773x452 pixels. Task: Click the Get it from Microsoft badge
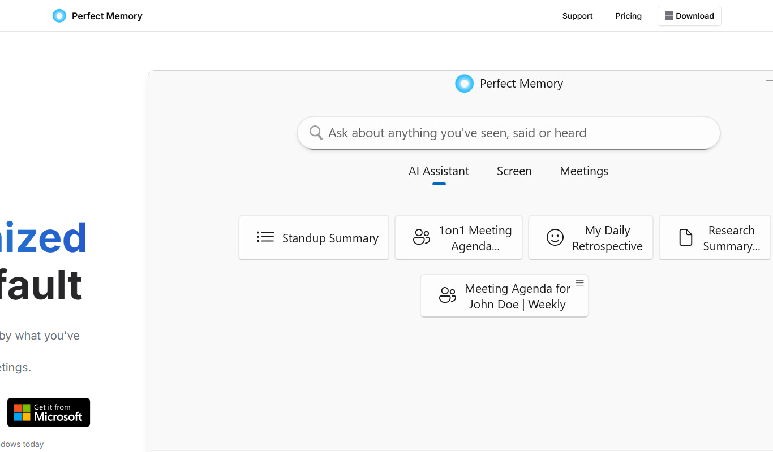click(x=49, y=412)
